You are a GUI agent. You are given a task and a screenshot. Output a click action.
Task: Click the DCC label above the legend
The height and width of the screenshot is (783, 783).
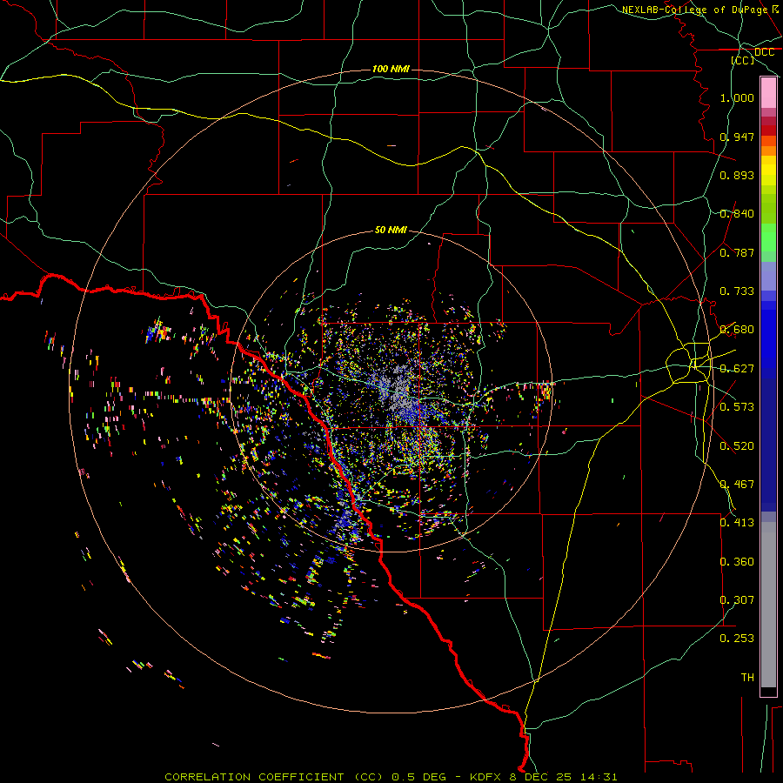(x=764, y=52)
